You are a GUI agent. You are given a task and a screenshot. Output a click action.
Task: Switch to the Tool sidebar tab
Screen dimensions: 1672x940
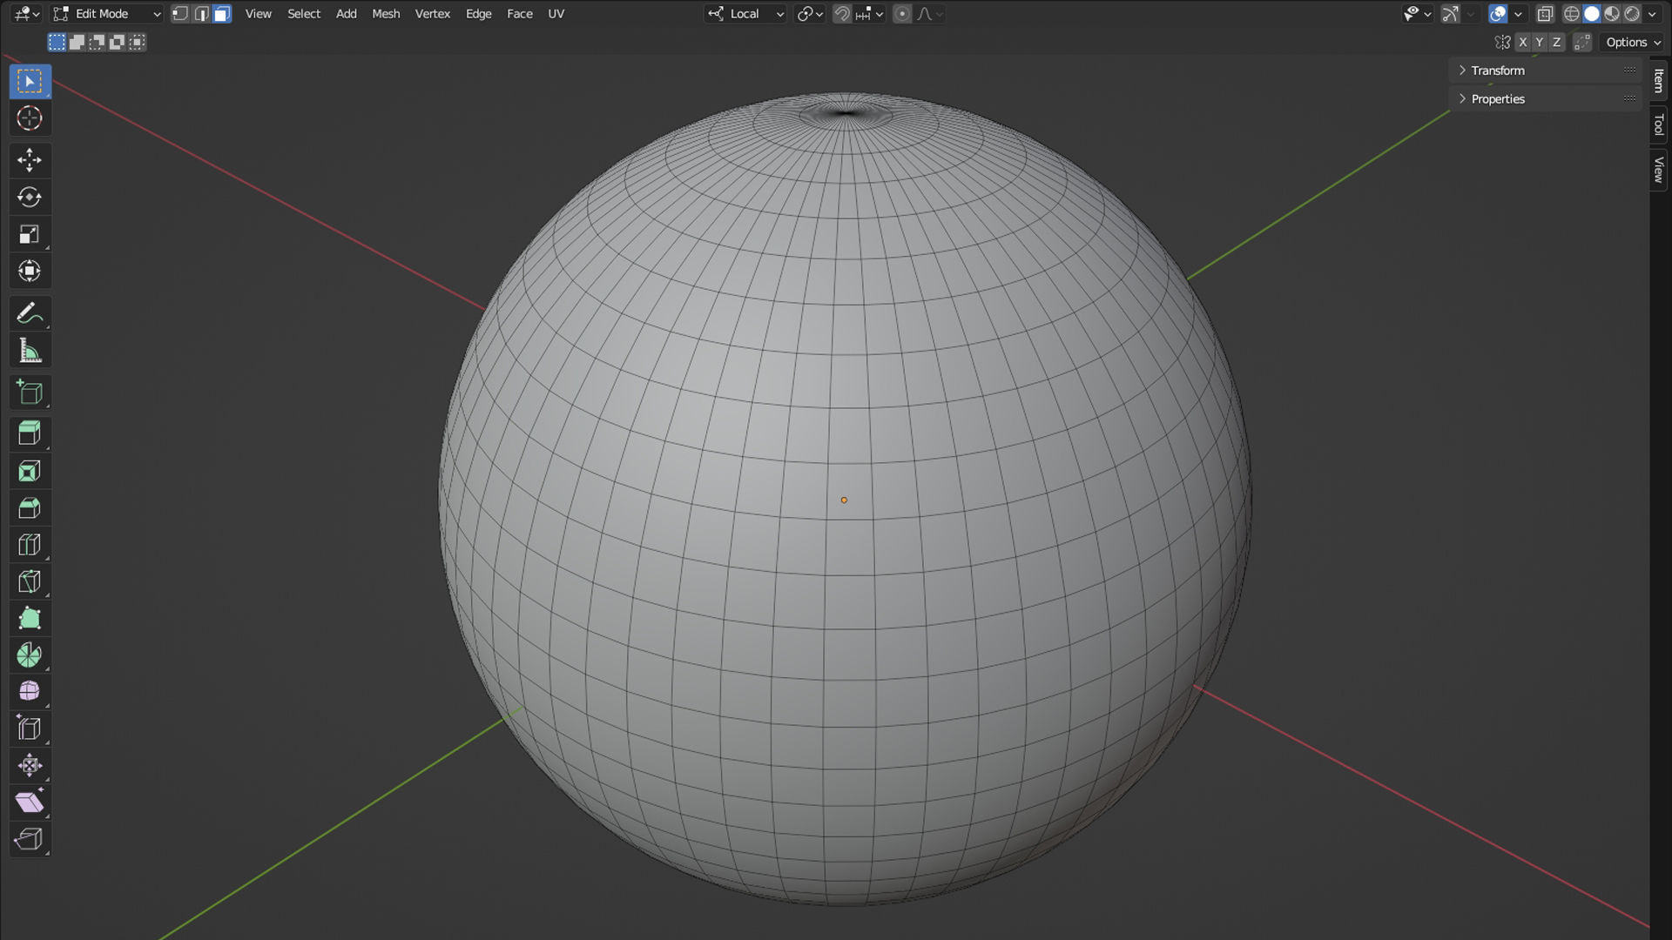pos(1658,124)
